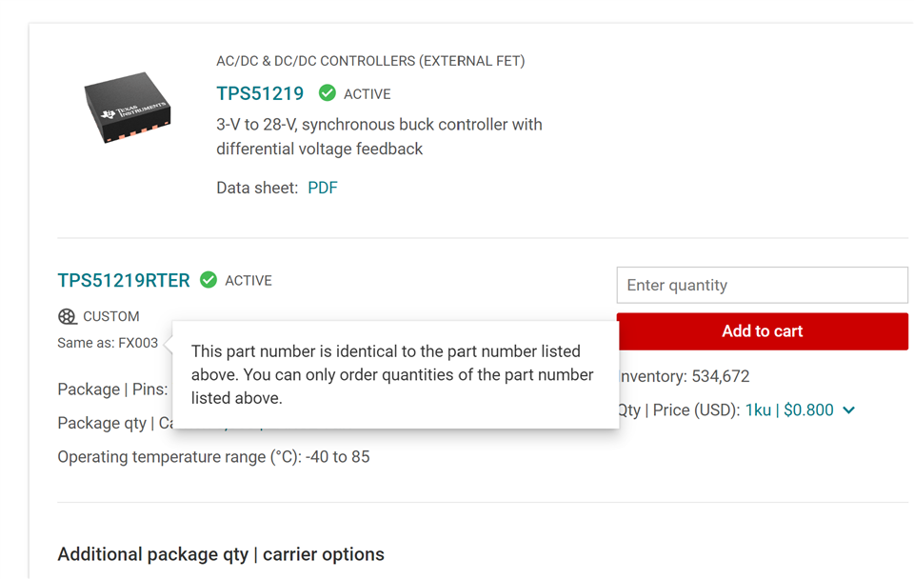
Task: Click the Additional package qty carrier options heading
Action: pos(221,554)
